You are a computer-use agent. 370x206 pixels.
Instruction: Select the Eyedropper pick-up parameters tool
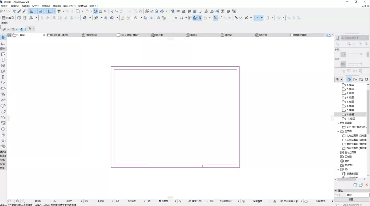click(19, 11)
